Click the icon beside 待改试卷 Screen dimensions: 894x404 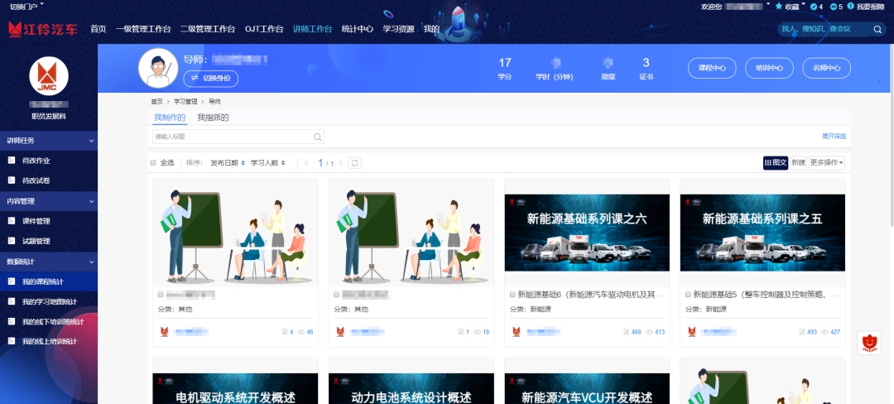point(12,180)
